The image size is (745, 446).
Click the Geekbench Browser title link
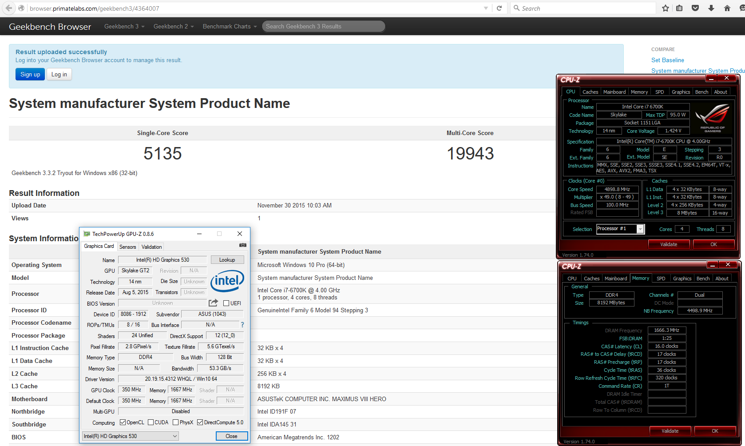click(x=50, y=27)
